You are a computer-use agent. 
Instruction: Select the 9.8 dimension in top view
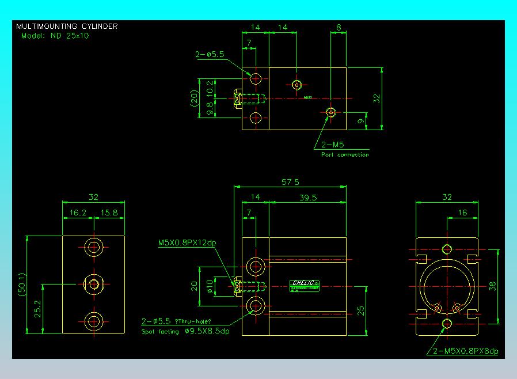(x=210, y=108)
